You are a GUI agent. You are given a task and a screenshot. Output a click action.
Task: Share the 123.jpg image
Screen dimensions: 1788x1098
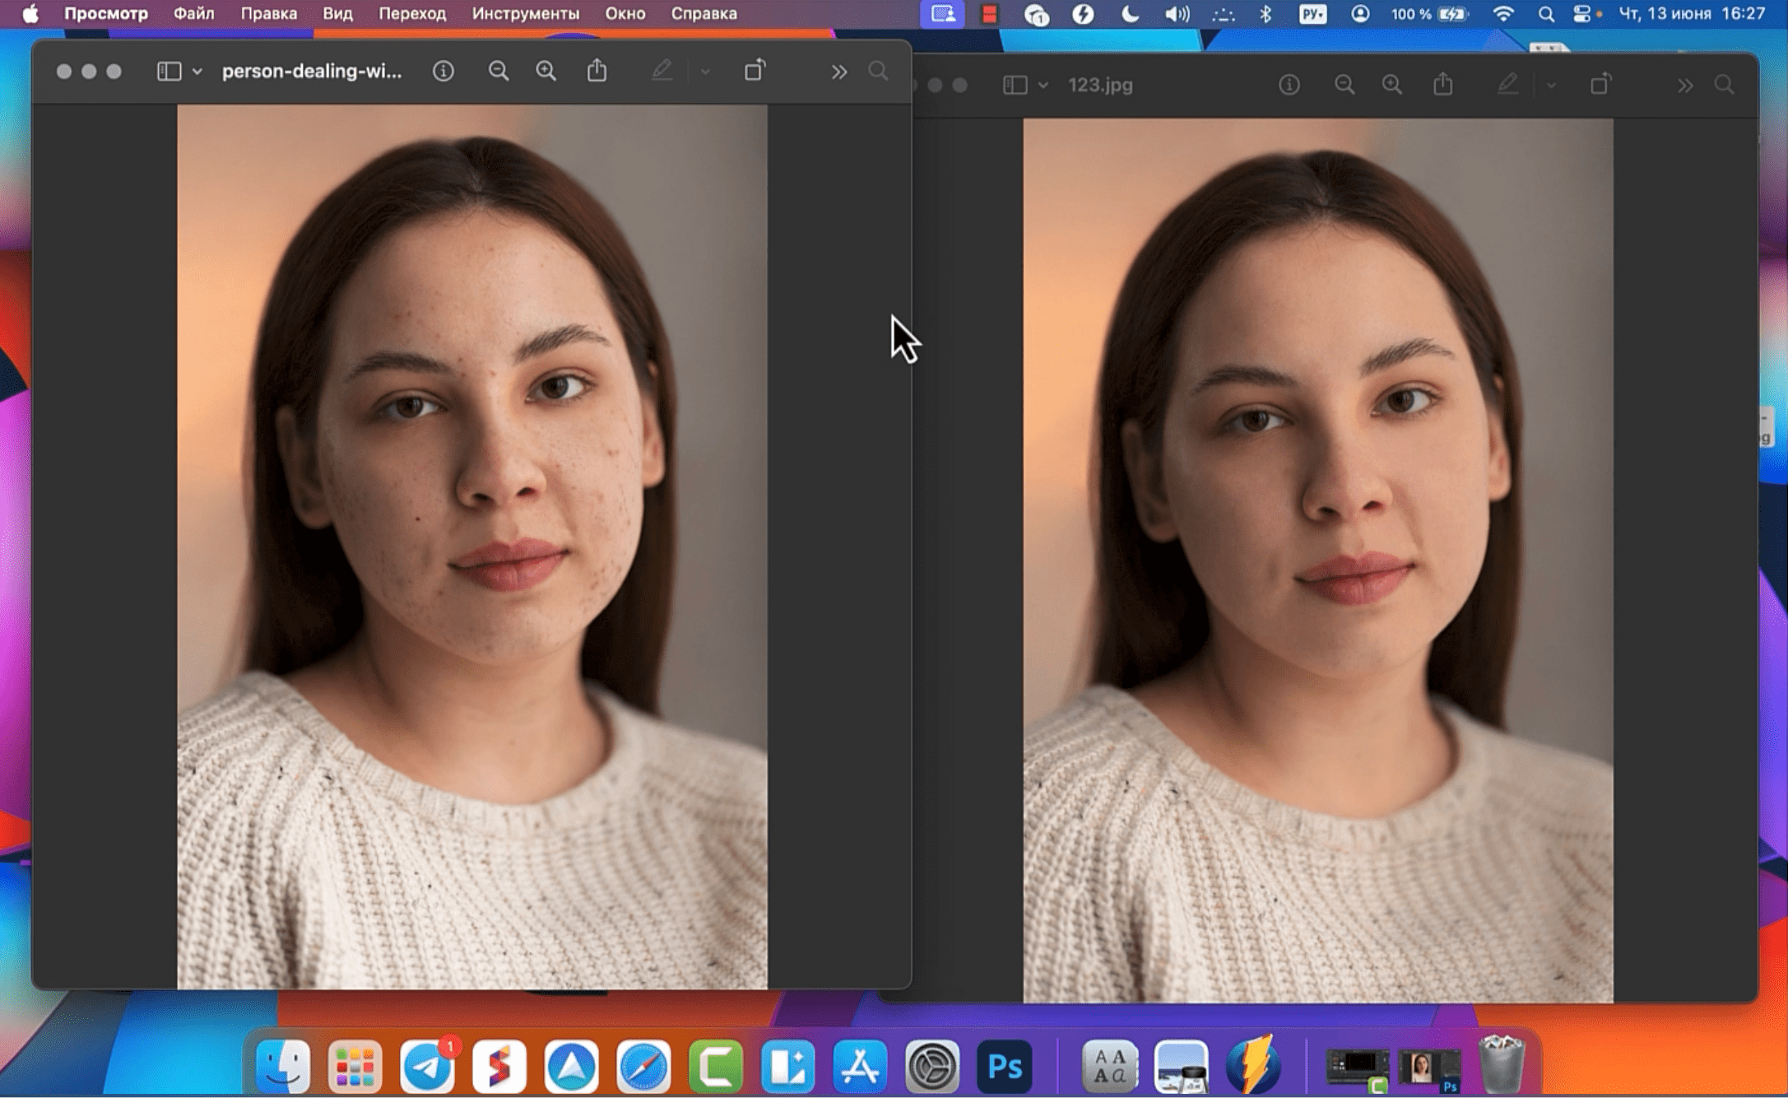point(1443,84)
